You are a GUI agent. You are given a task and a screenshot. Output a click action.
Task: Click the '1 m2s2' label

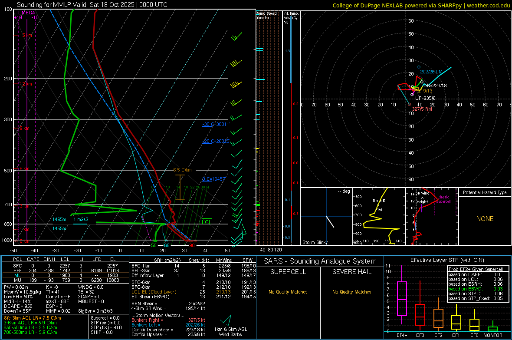tap(81, 219)
